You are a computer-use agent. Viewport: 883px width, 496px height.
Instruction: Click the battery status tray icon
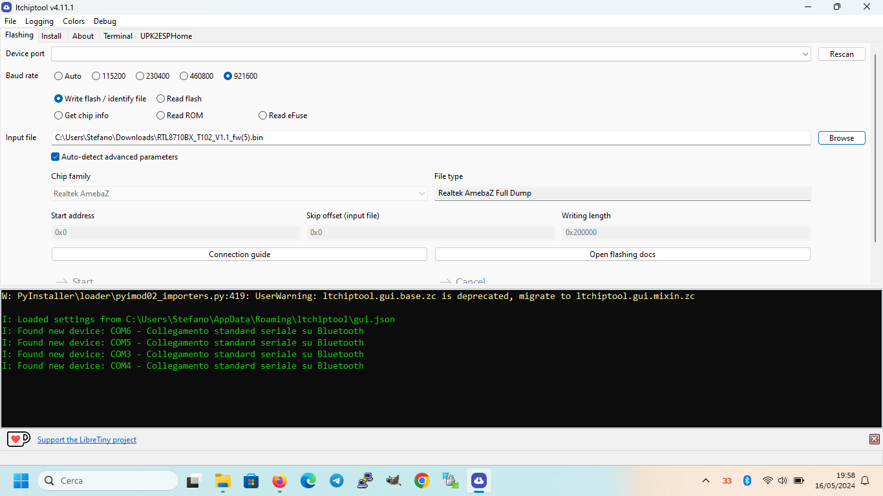[x=799, y=480]
